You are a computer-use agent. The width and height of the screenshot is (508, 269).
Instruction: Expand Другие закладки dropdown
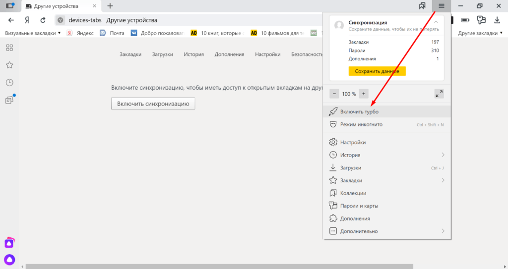pos(480,33)
